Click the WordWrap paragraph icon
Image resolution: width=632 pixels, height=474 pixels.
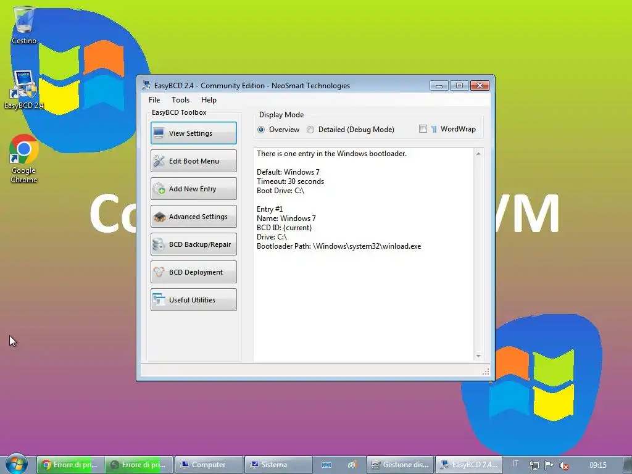[x=434, y=129]
